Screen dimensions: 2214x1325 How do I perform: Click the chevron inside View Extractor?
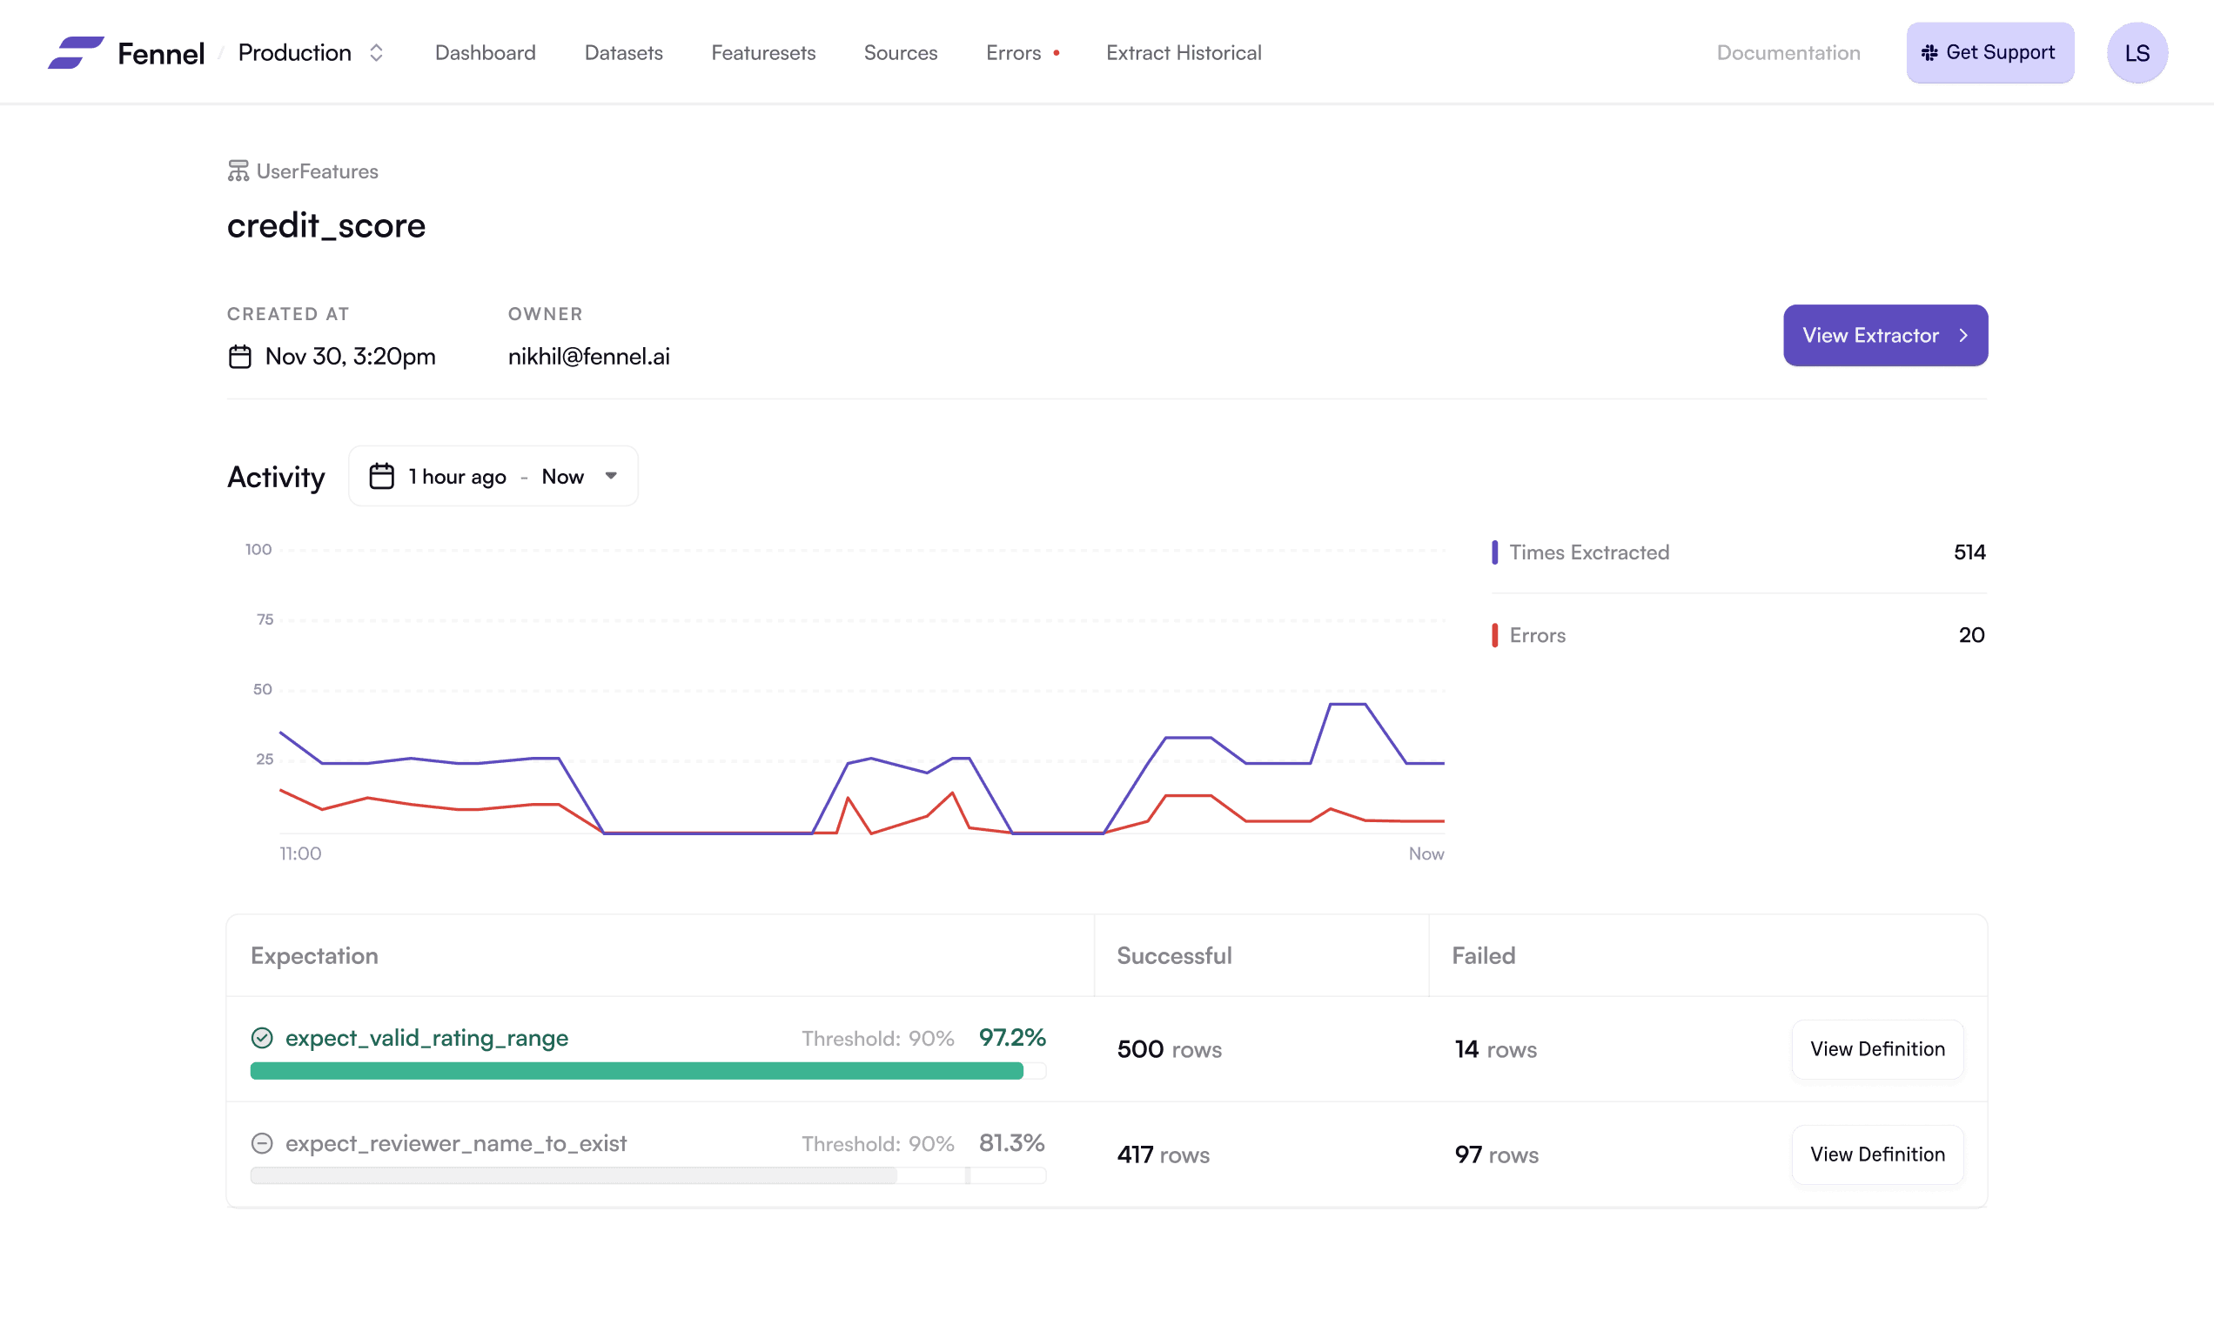point(1962,336)
